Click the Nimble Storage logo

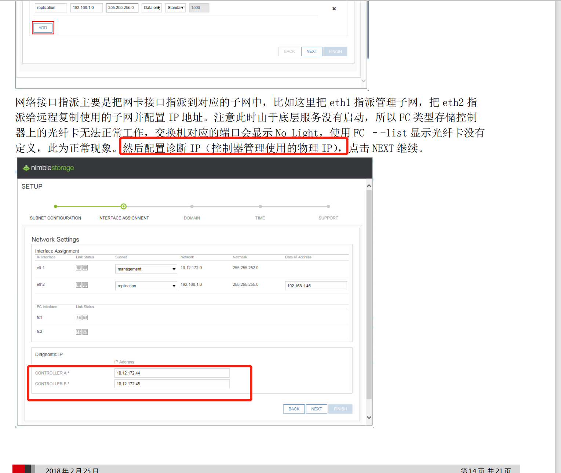(x=48, y=168)
